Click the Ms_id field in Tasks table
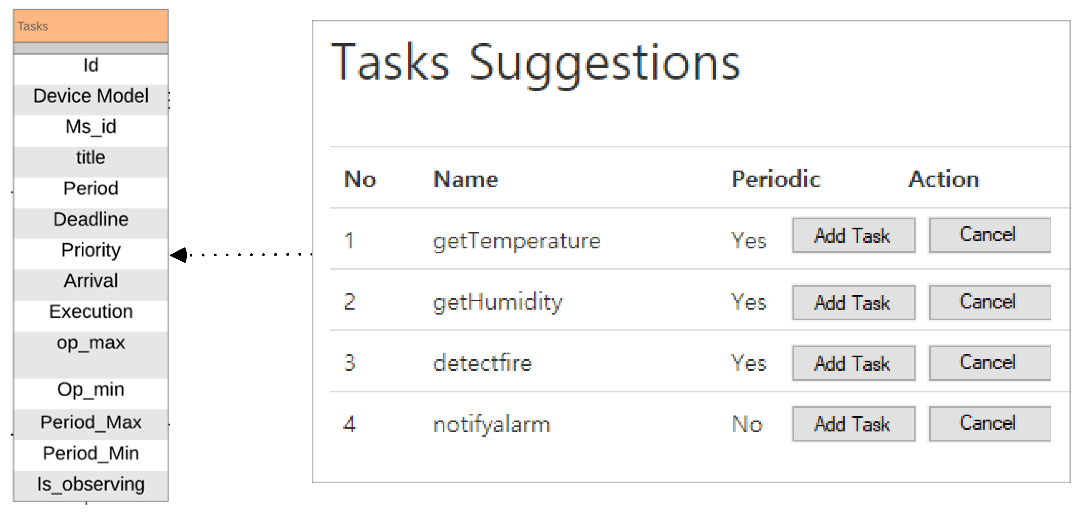1080x513 pixels. click(x=91, y=127)
